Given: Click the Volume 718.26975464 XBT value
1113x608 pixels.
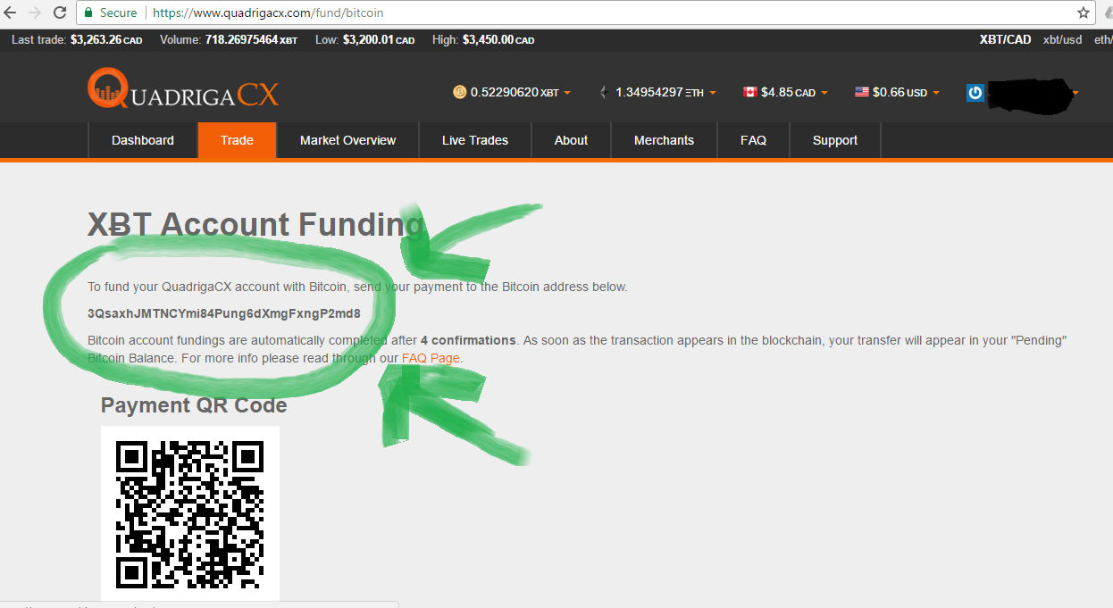Looking at the screenshot, I should click(x=251, y=39).
